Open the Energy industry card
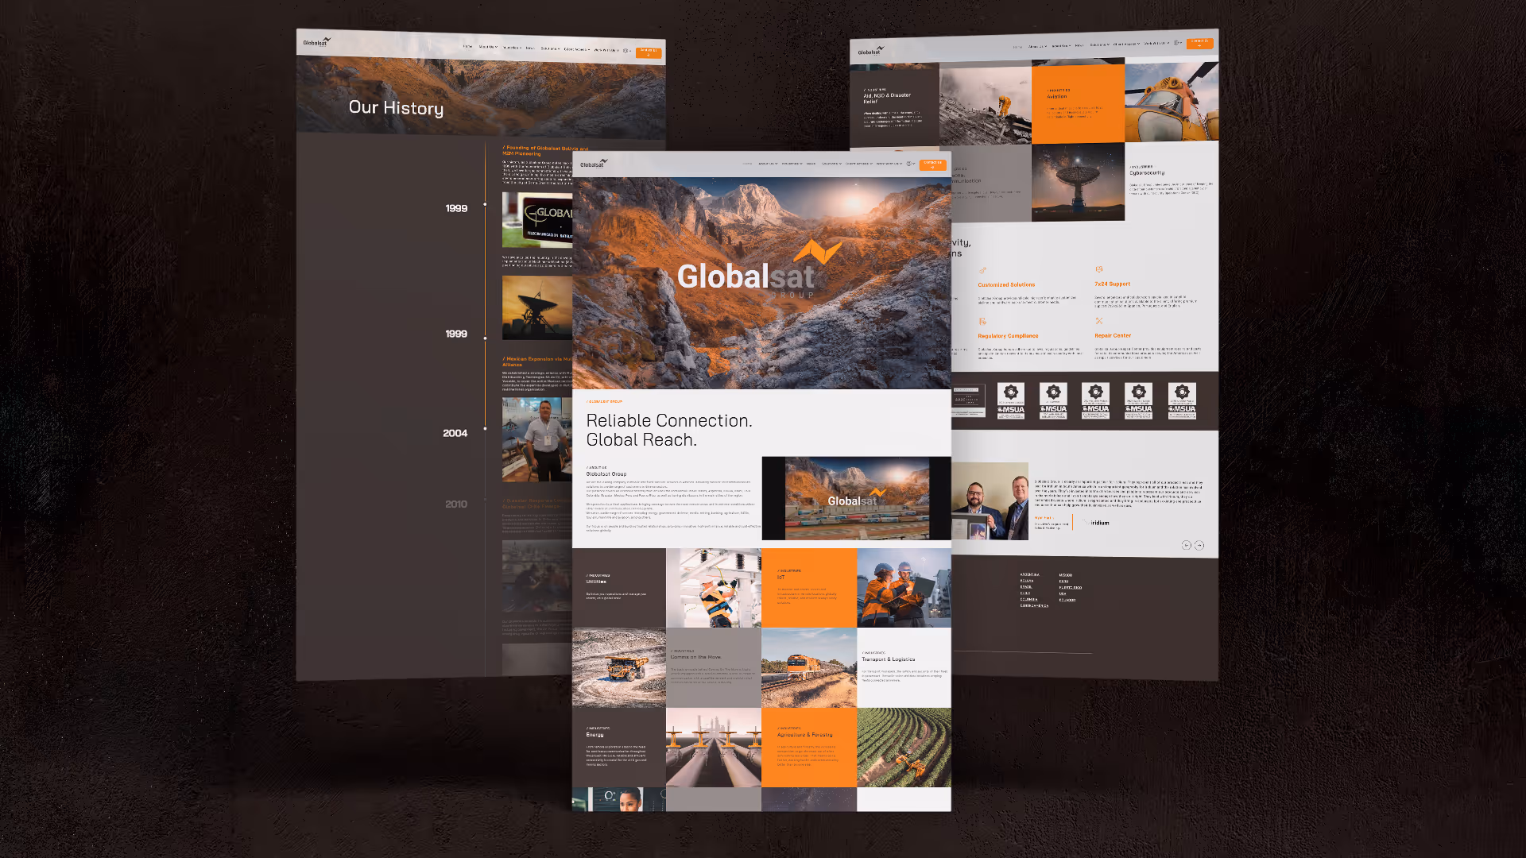 pos(619,747)
